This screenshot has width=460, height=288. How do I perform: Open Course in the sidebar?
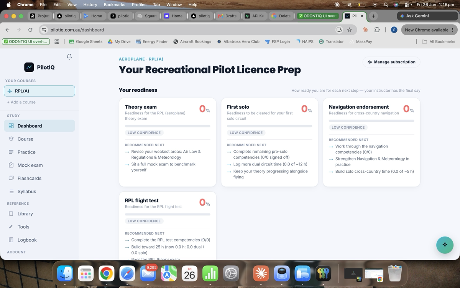[x=39, y=139]
